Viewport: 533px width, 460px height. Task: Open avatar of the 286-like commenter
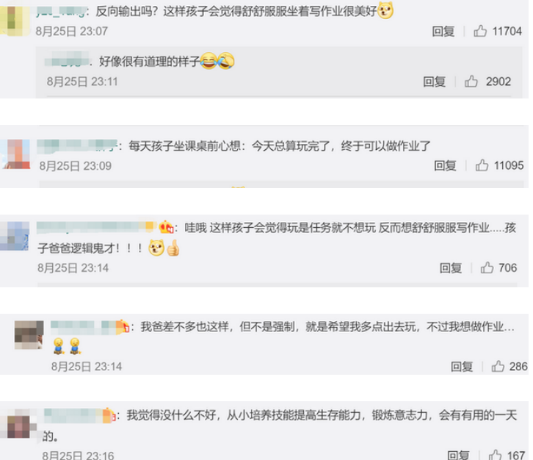point(29,335)
